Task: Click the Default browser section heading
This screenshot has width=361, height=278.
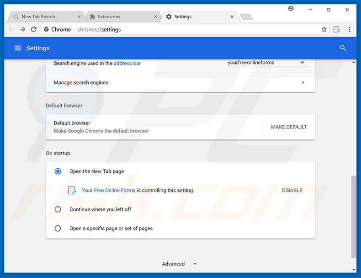Action: pyautogui.click(x=64, y=106)
